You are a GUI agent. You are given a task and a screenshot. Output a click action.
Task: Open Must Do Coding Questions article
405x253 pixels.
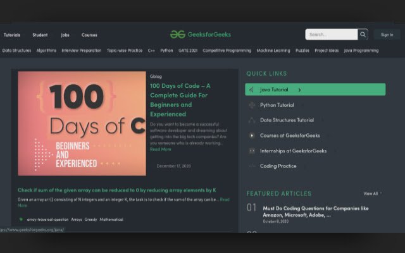coord(316,211)
